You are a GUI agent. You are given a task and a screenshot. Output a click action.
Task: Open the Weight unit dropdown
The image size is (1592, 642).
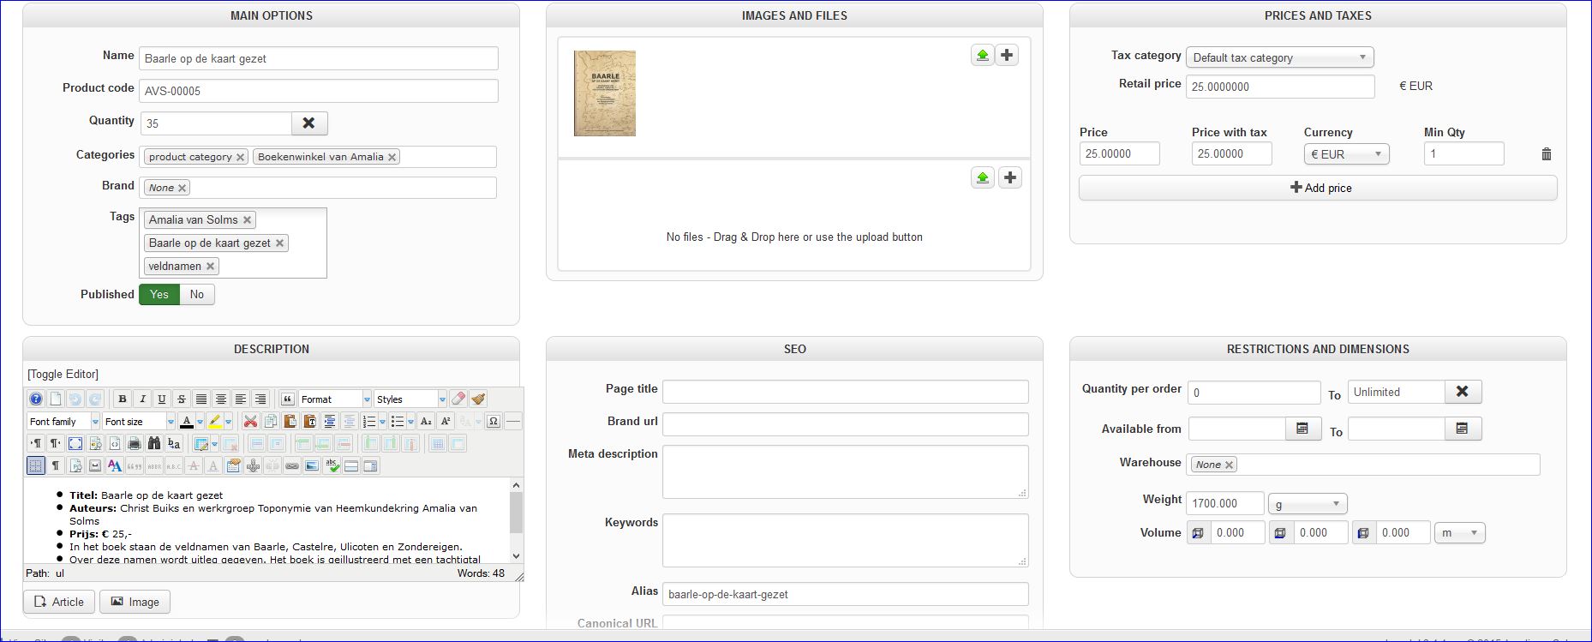(1308, 504)
